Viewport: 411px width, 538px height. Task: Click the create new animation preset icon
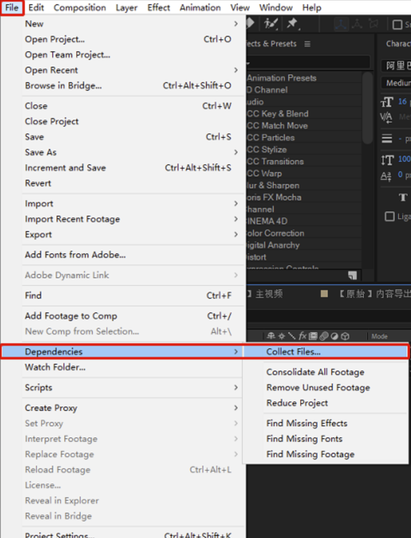tap(352, 275)
